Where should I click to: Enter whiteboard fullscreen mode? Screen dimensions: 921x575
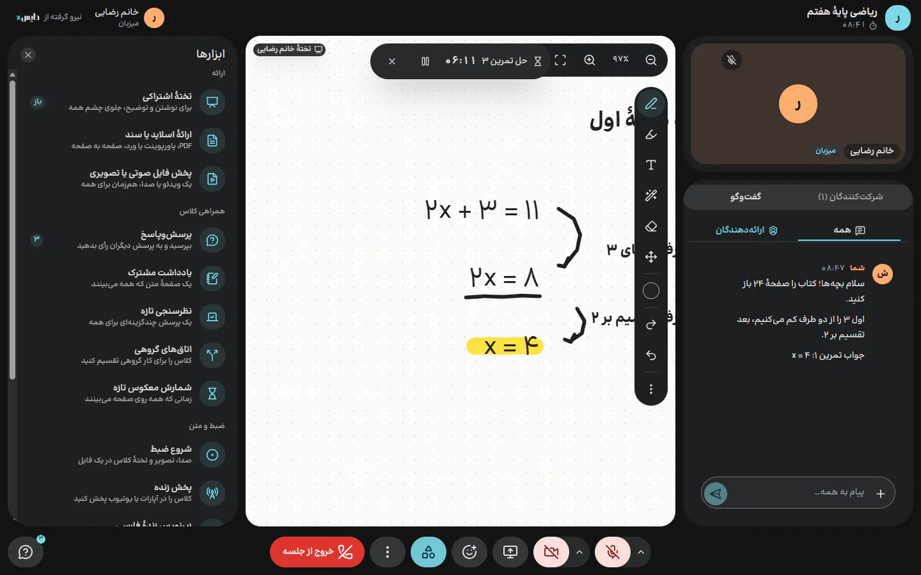560,60
